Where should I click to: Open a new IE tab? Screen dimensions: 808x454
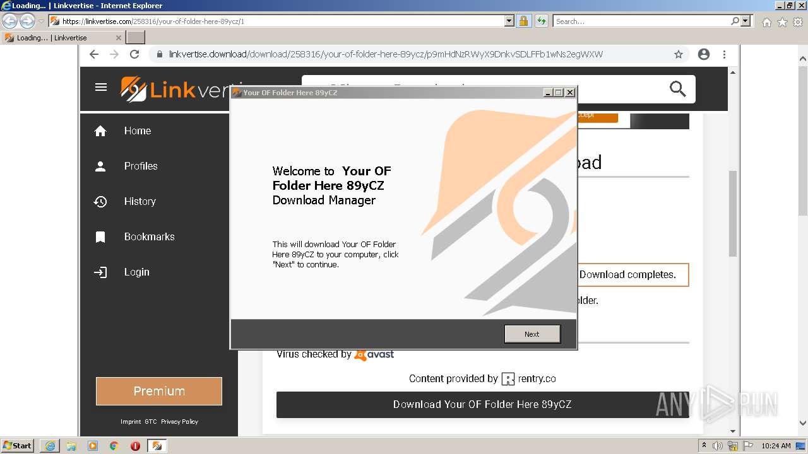pyautogui.click(x=136, y=38)
